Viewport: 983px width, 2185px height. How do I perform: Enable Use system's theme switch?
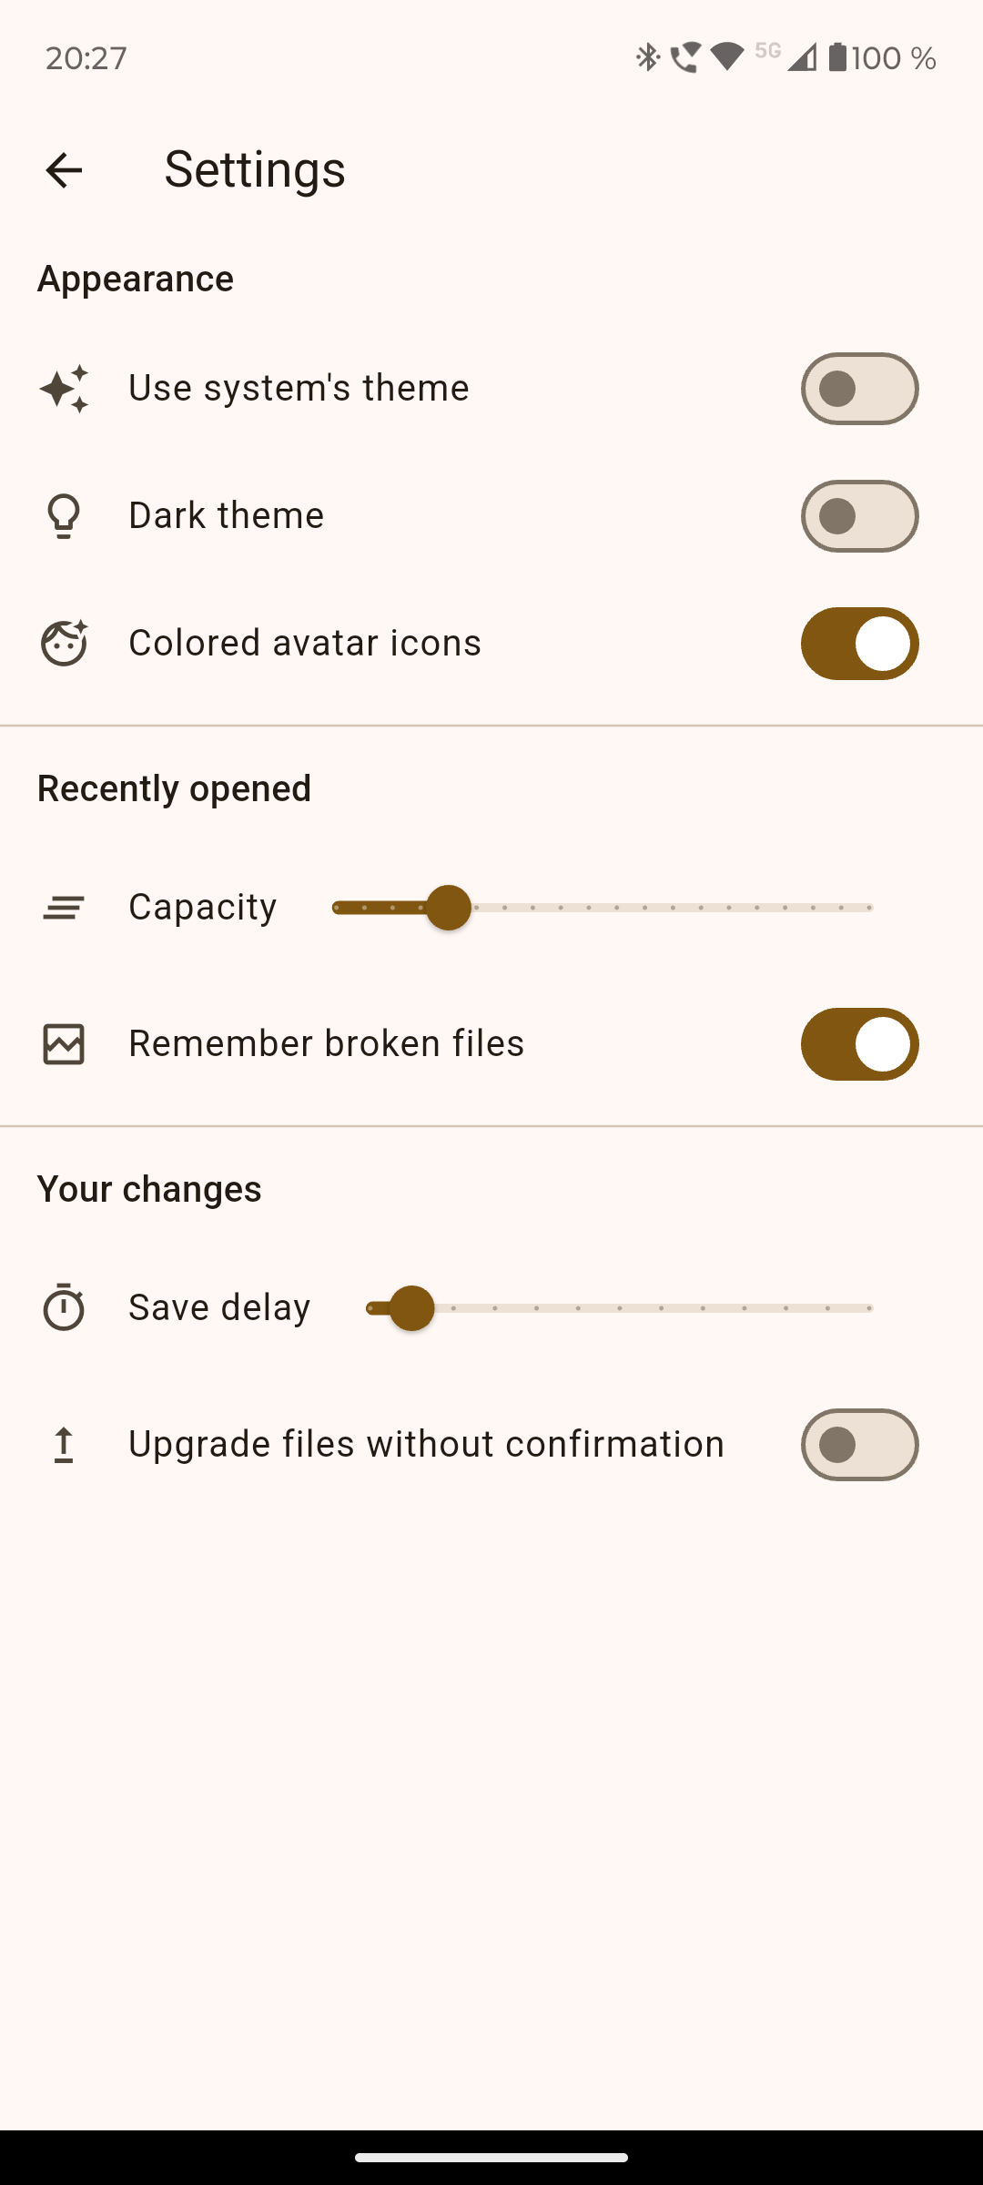(859, 389)
